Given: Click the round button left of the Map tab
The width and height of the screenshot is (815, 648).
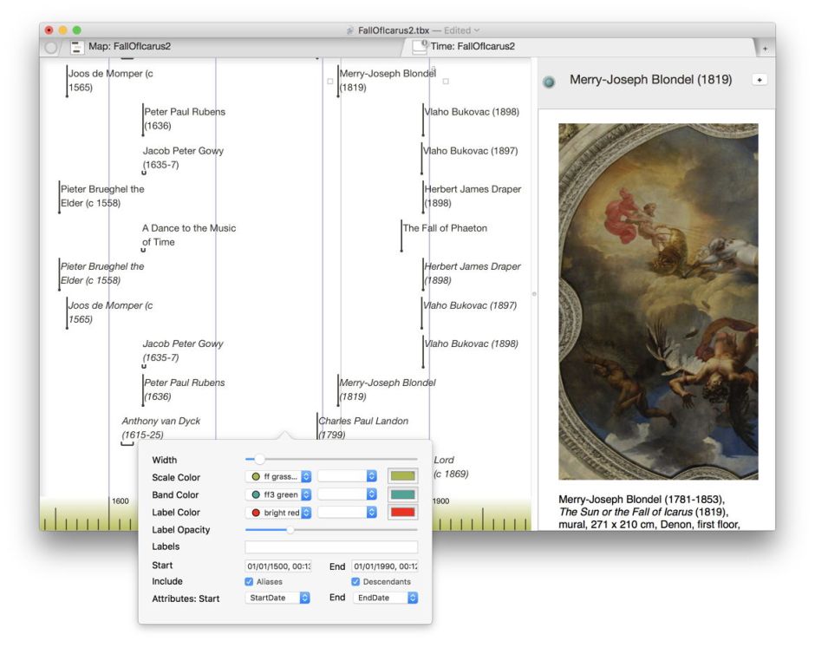Looking at the screenshot, I should (x=51, y=47).
